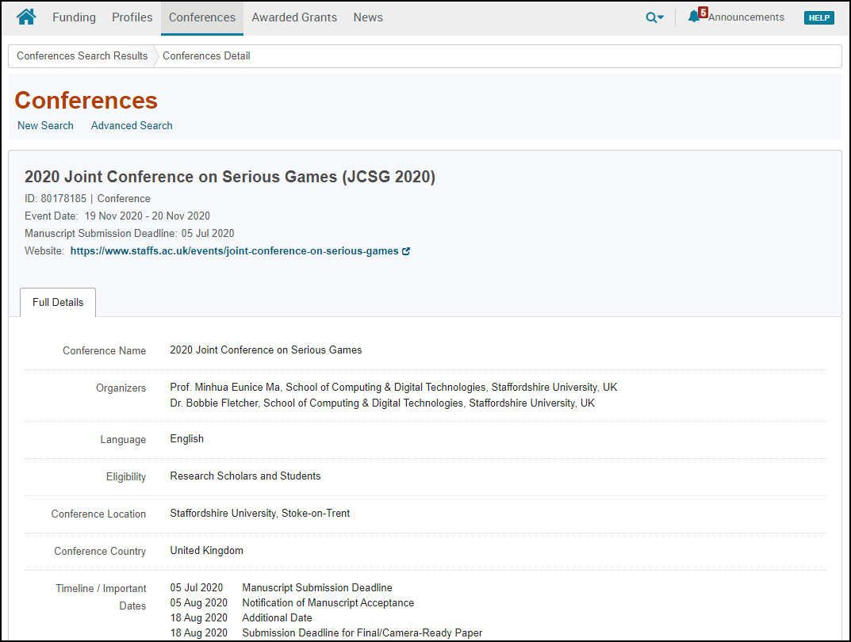851x642 pixels.
Task: Open the Funding menu
Action: [x=74, y=17]
